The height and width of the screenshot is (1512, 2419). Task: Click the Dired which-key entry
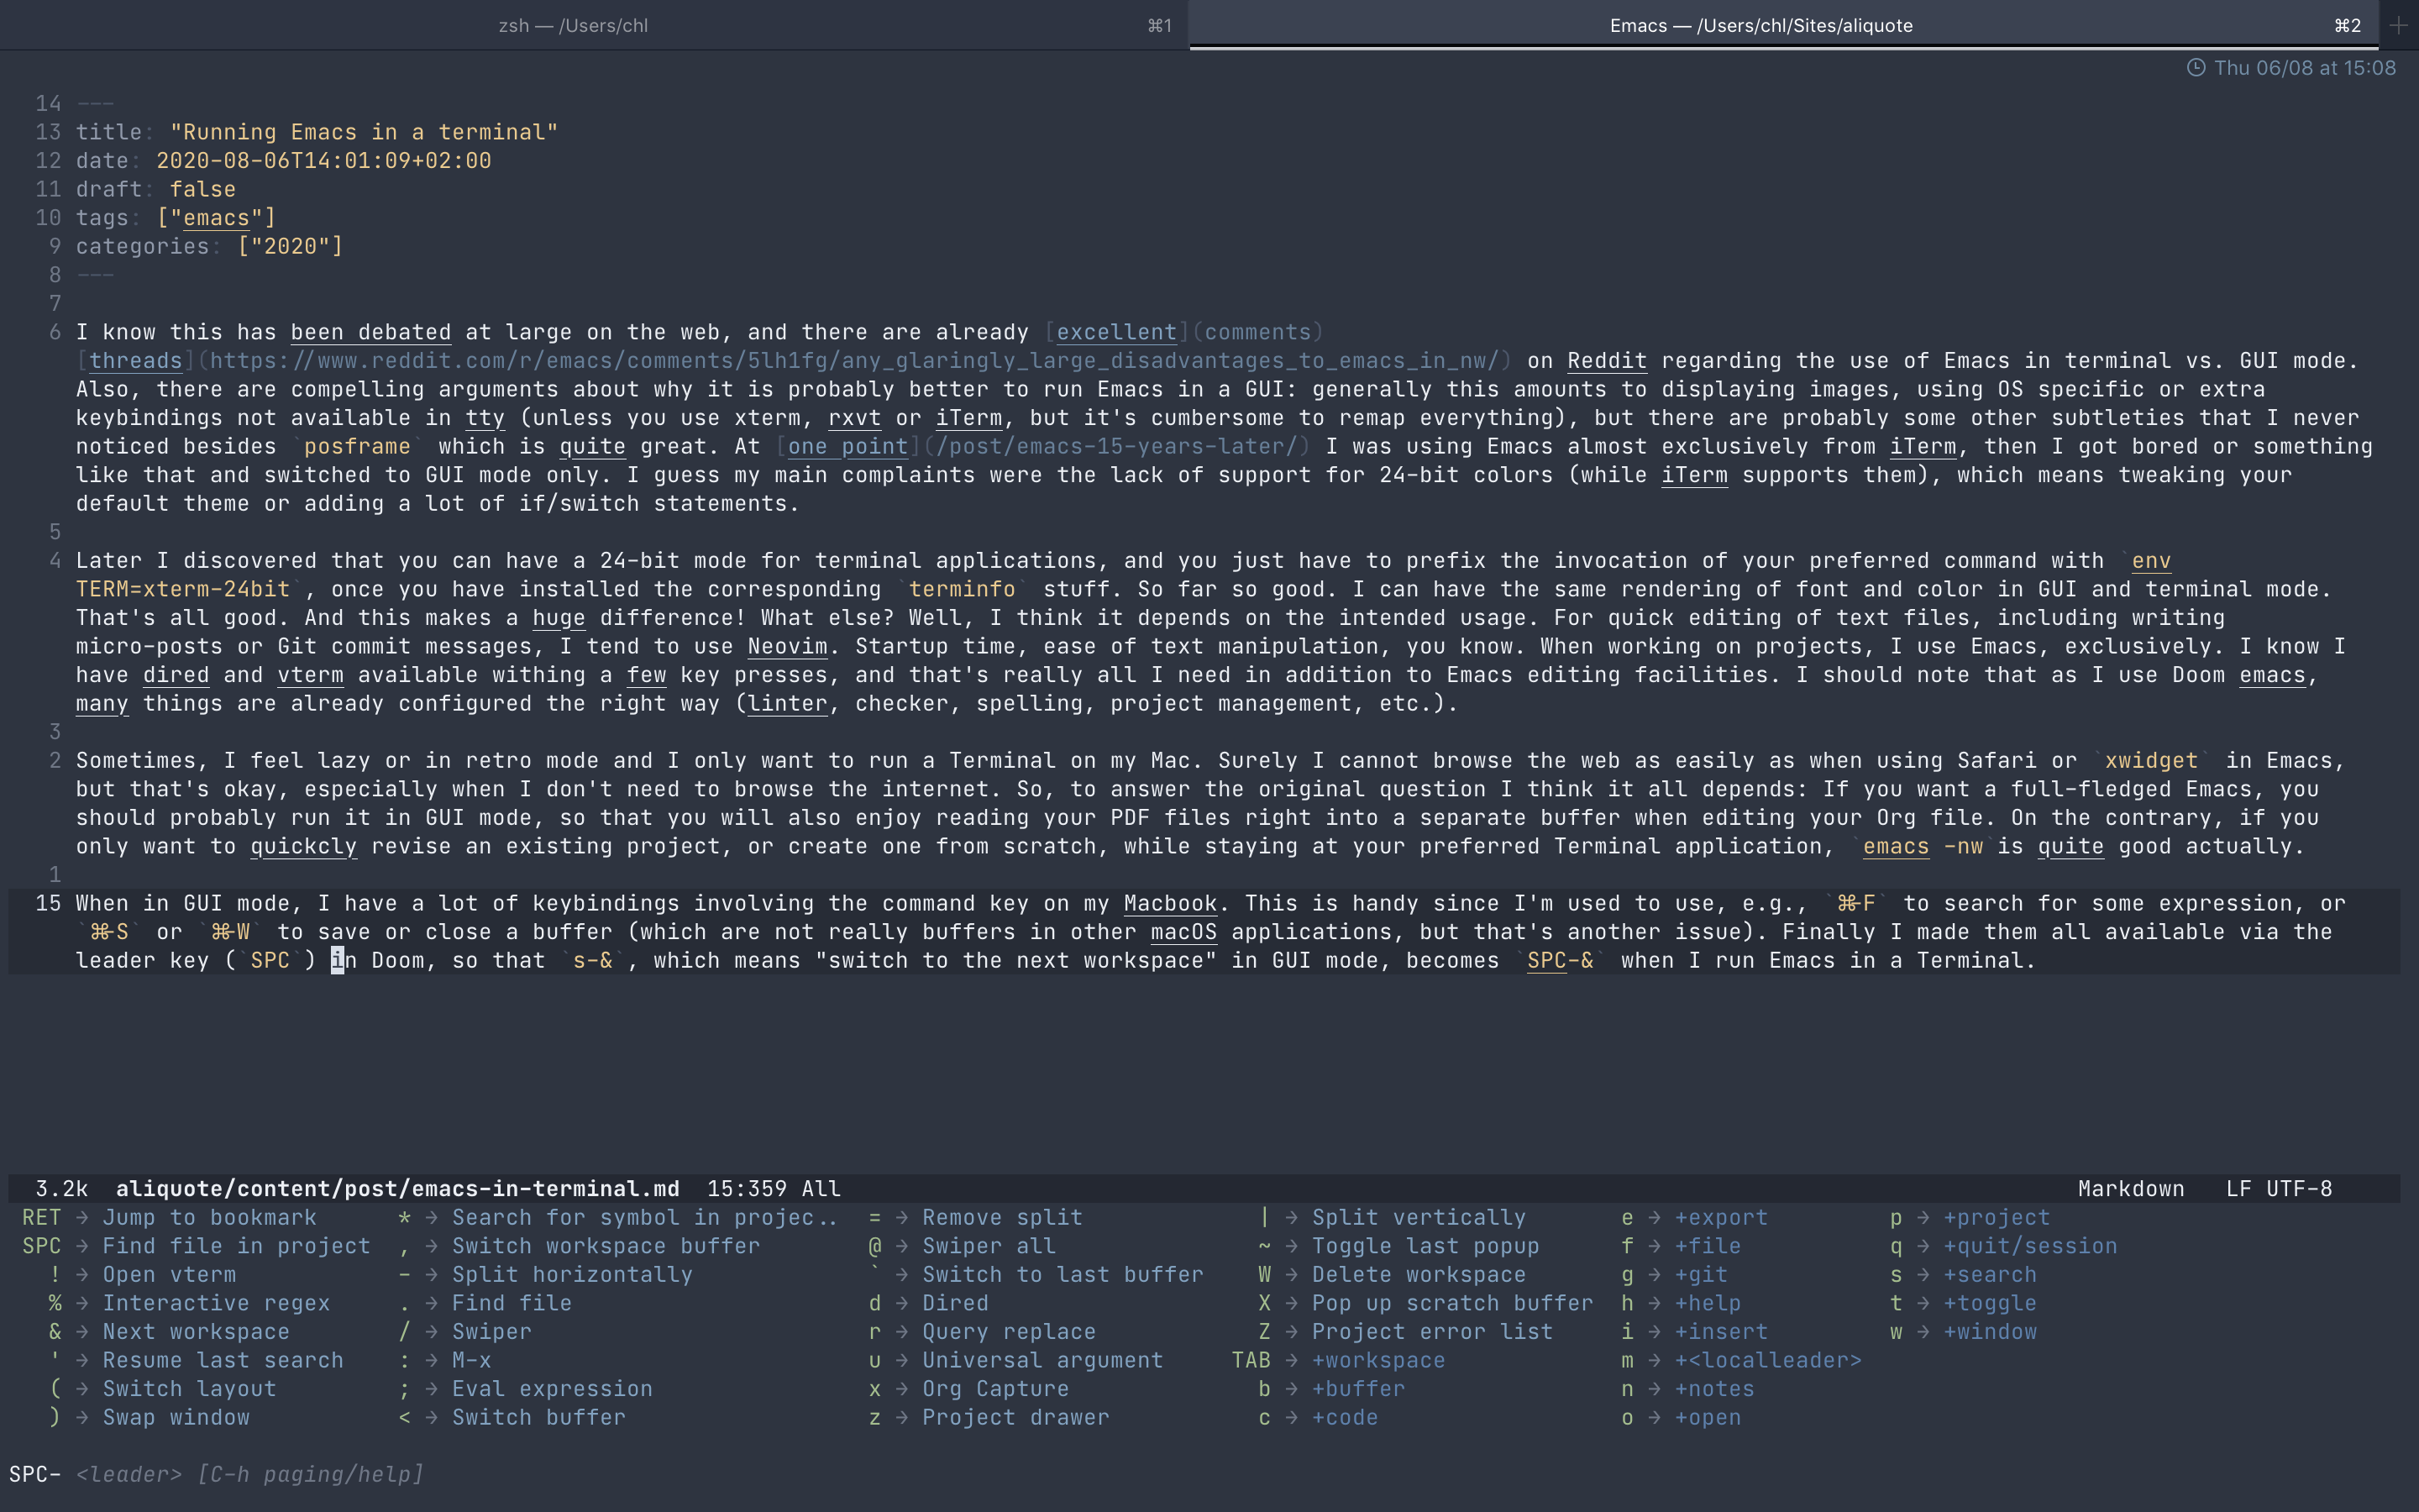(x=955, y=1304)
